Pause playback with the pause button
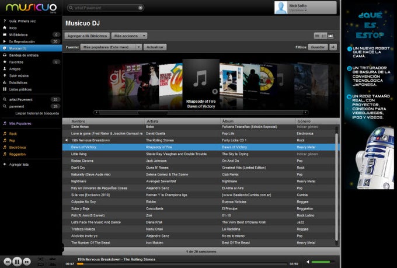The height and width of the screenshot is (268, 397). click(x=17, y=262)
